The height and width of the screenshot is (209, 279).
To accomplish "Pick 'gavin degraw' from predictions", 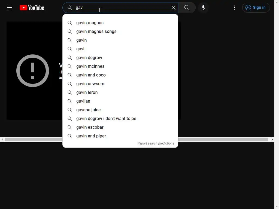I will (x=120, y=58).
